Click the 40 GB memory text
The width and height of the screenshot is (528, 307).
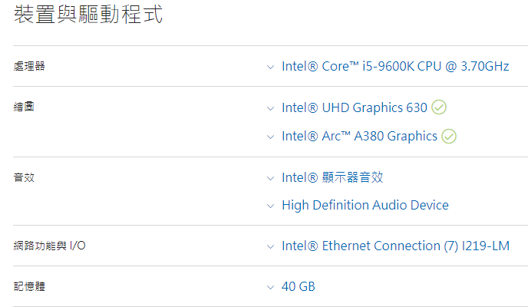[299, 286]
